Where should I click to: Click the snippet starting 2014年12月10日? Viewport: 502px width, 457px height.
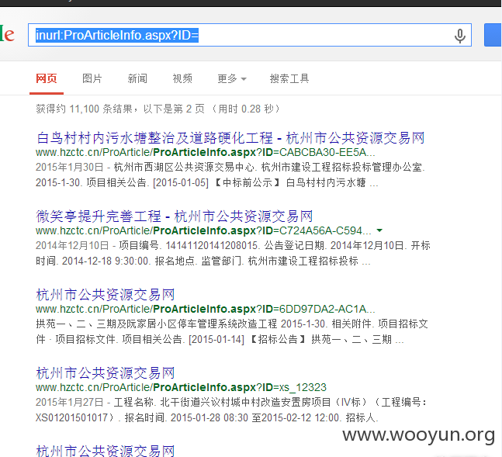click(233, 253)
